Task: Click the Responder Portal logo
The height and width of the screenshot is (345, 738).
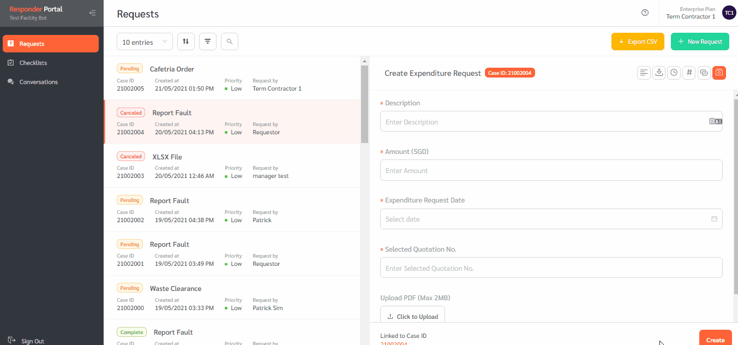Action: point(36,9)
